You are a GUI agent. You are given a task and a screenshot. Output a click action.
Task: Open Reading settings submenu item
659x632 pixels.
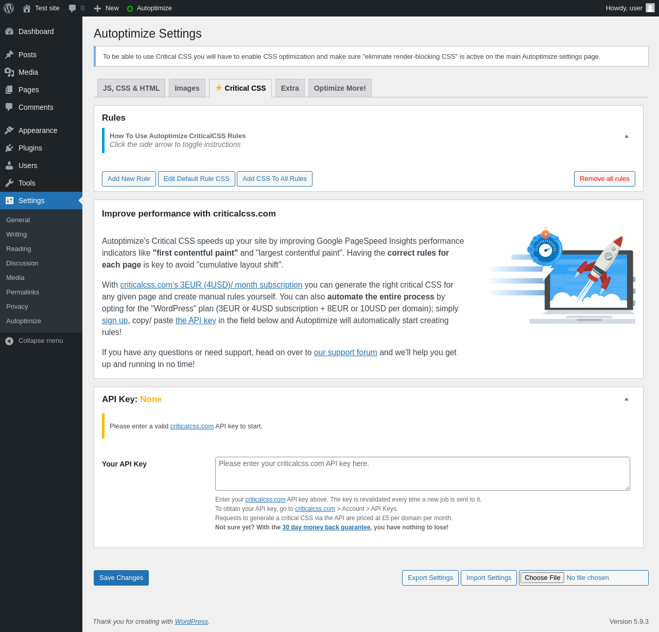coord(41,248)
